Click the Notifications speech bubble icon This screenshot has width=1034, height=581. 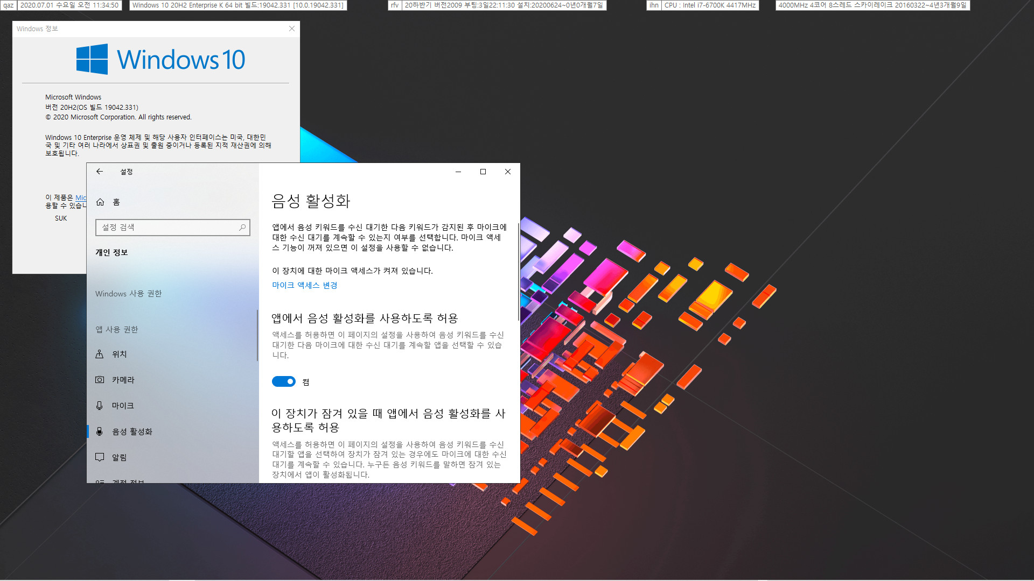pos(100,457)
